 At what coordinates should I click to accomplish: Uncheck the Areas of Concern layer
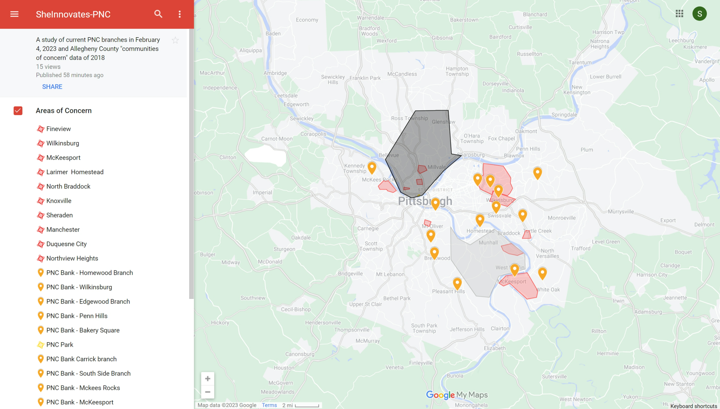(x=18, y=111)
